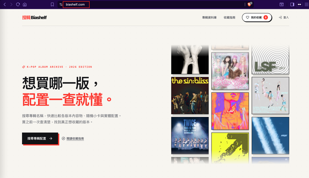The width and height of the screenshot is (309, 178).
Task: Open the gray album cover with dancing girls
Action: click(270, 96)
